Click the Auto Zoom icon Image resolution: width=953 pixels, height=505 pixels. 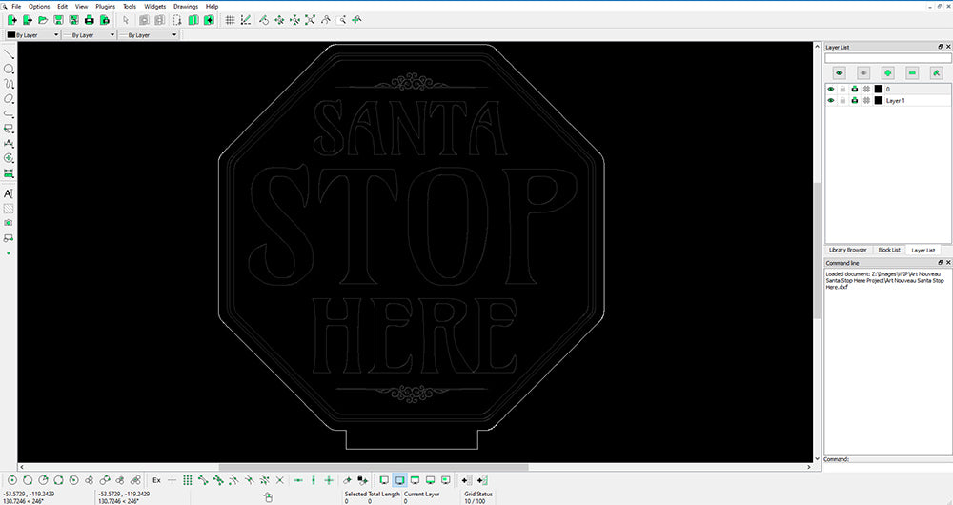pyautogui.click(x=310, y=20)
